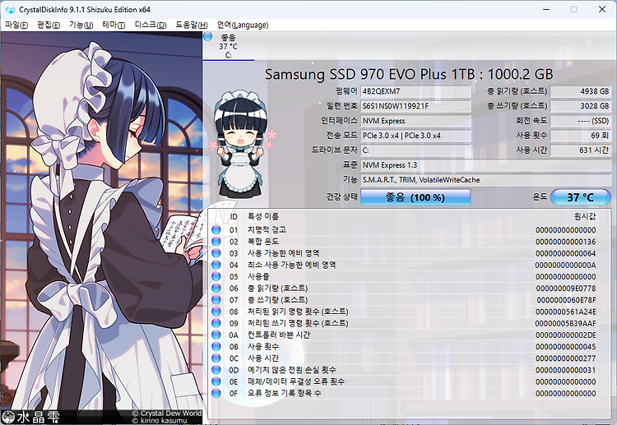
Task: Open the 언어(Language) menu
Action: point(243,25)
